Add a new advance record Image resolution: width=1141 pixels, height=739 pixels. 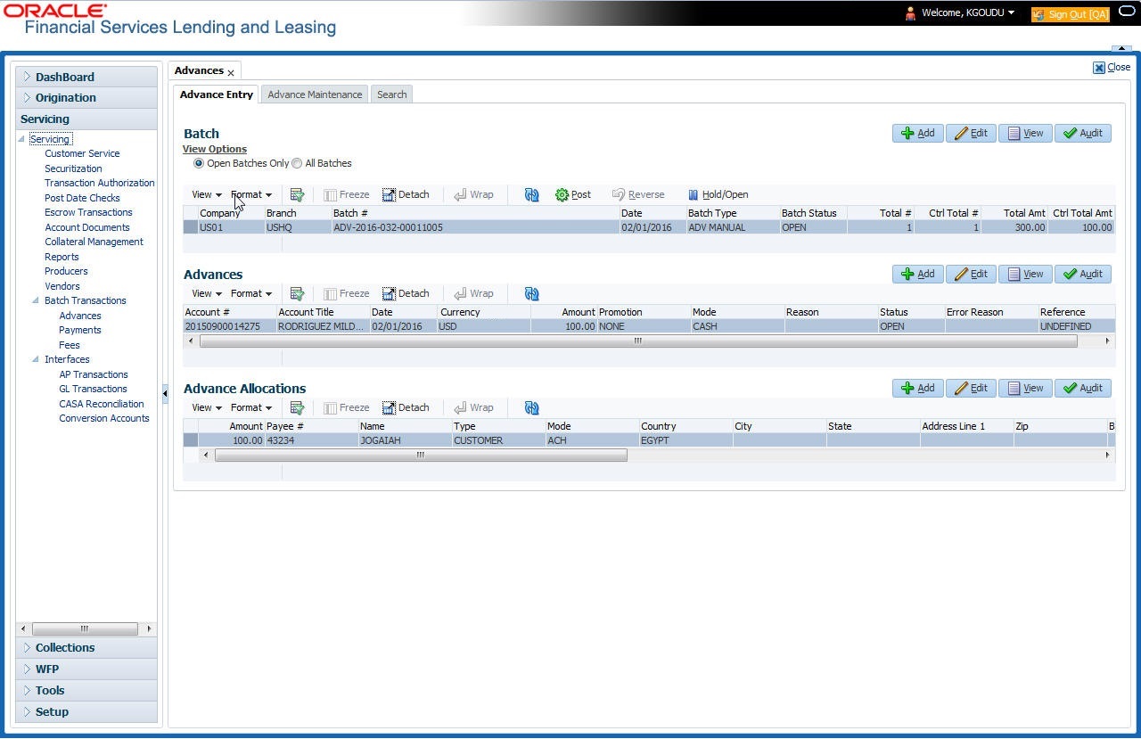click(x=918, y=274)
